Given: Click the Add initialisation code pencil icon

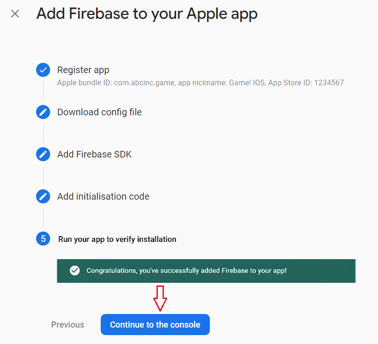Looking at the screenshot, I should [x=43, y=196].
